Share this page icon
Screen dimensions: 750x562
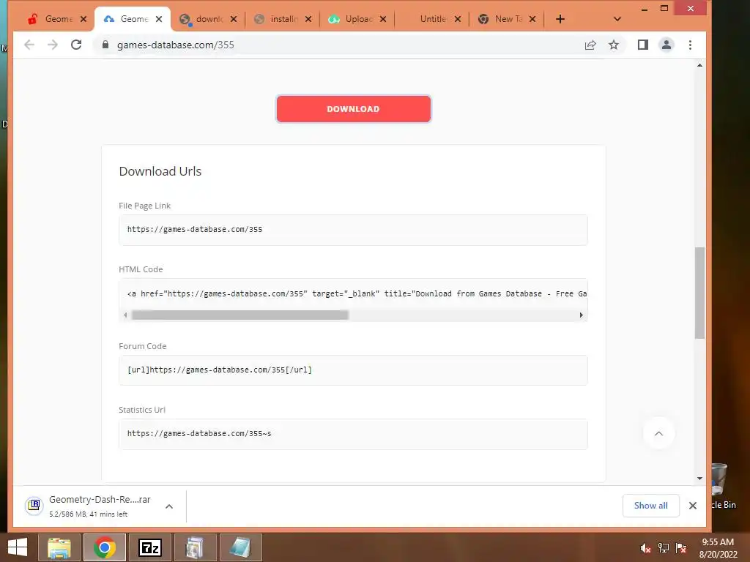pyautogui.click(x=590, y=45)
